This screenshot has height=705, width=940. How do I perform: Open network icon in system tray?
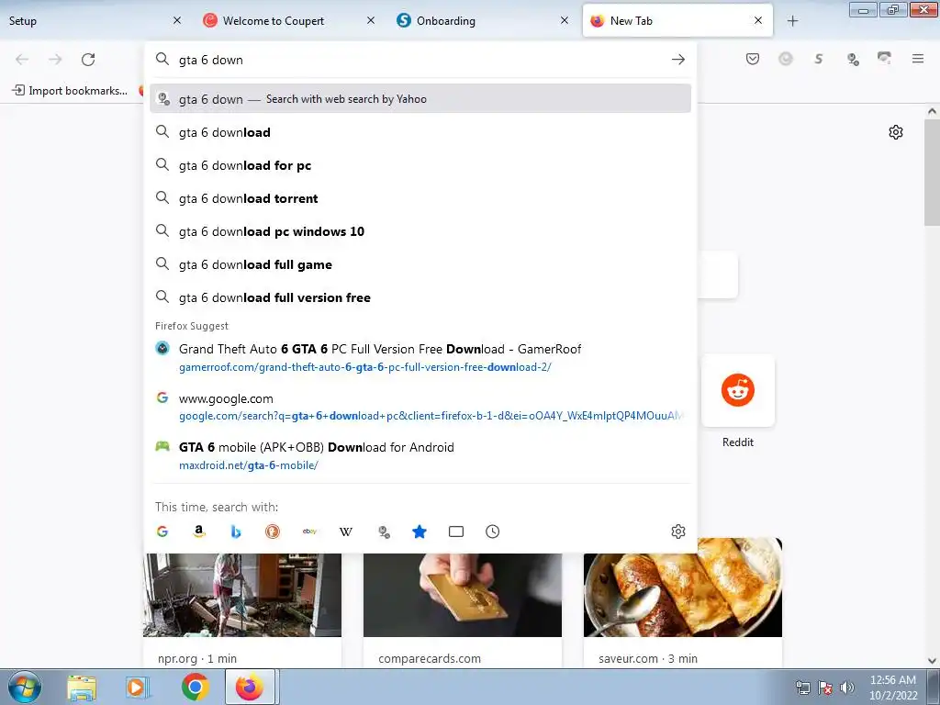[x=802, y=687]
